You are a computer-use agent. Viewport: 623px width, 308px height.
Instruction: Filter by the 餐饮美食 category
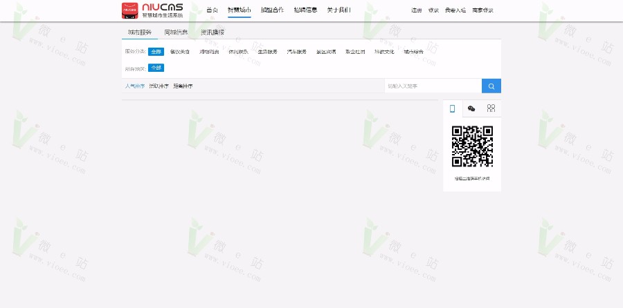coord(180,52)
